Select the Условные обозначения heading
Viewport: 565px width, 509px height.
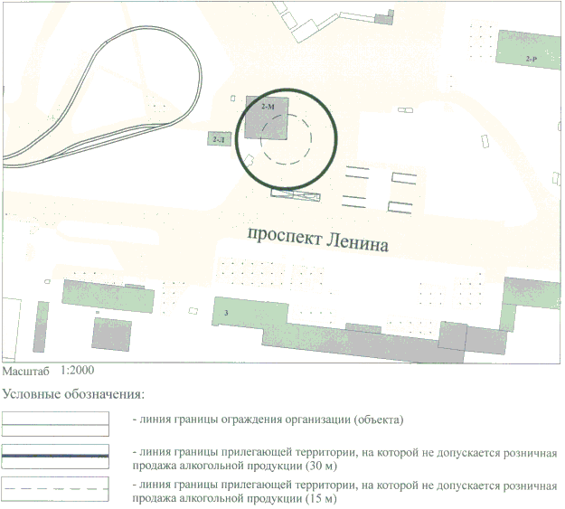pyautogui.click(x=73, y=394)
